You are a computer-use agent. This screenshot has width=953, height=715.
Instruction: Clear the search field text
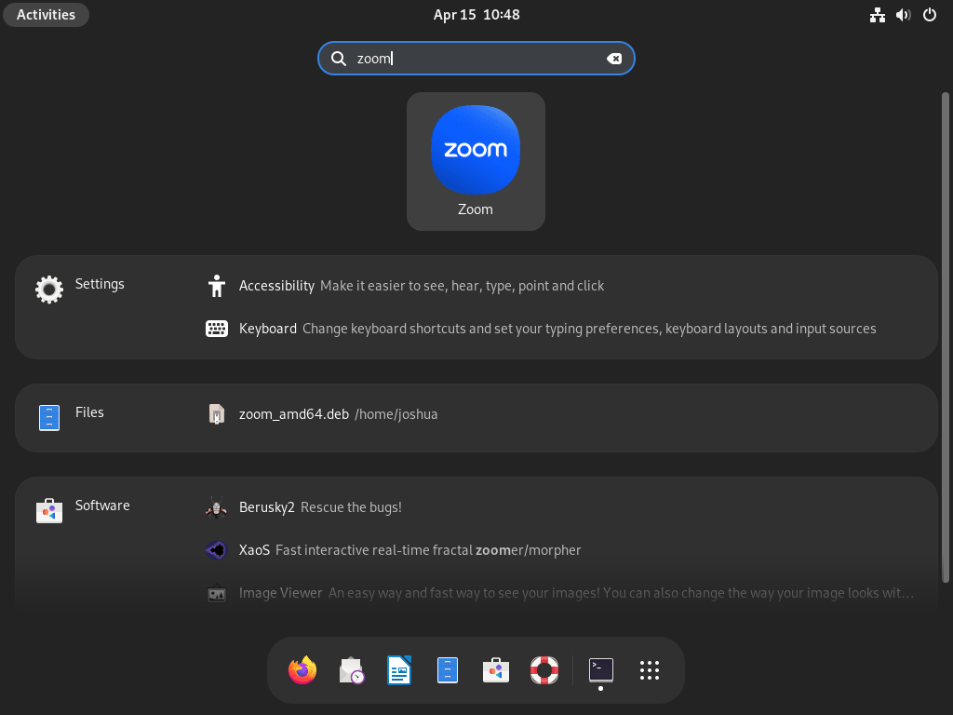pos(615,58)
